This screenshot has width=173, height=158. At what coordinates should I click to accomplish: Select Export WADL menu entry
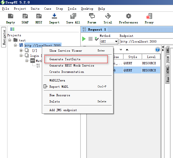78,87
